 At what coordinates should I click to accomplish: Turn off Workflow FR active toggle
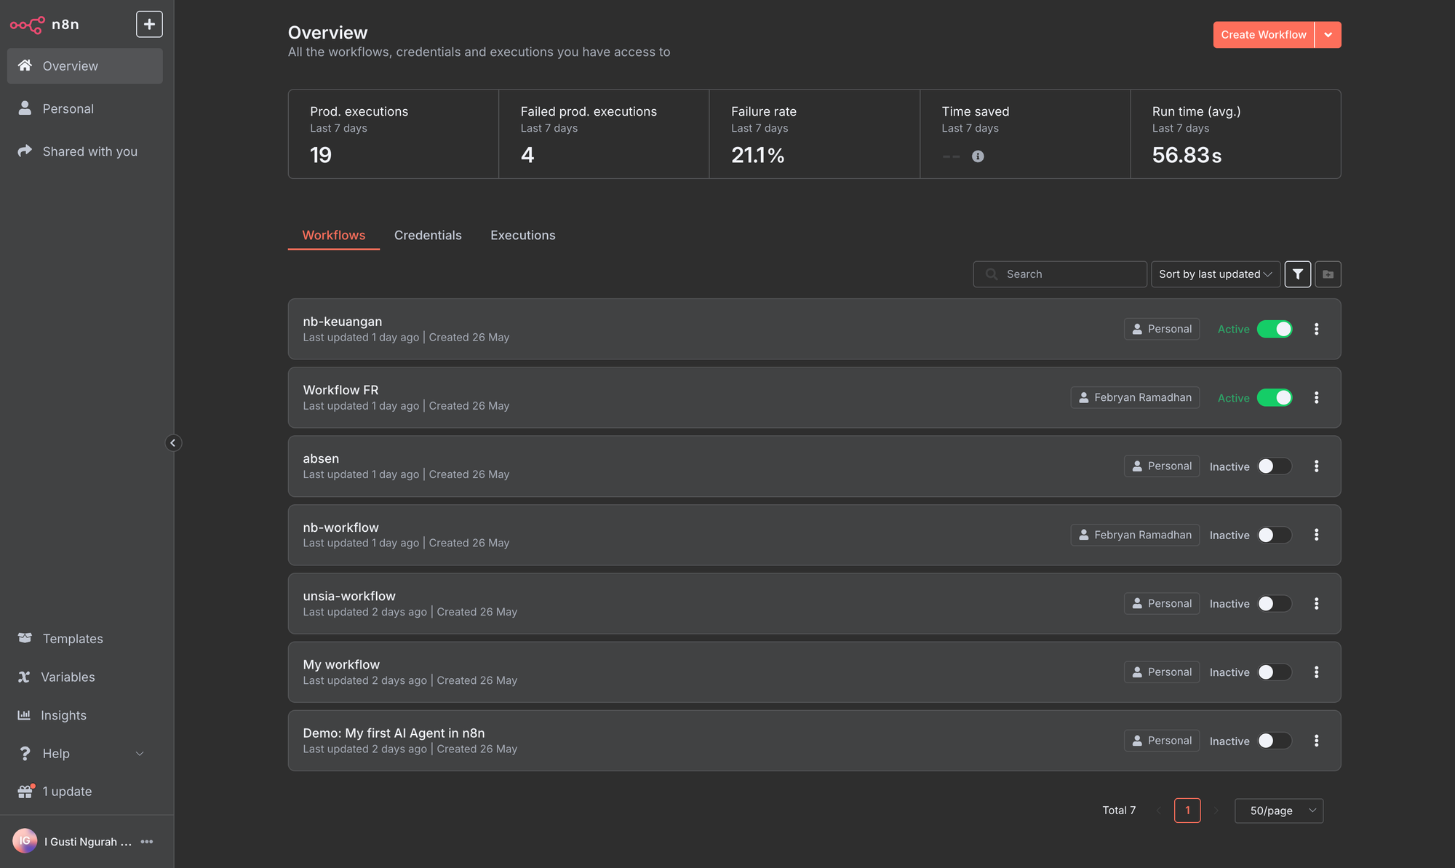[1275, 398]
